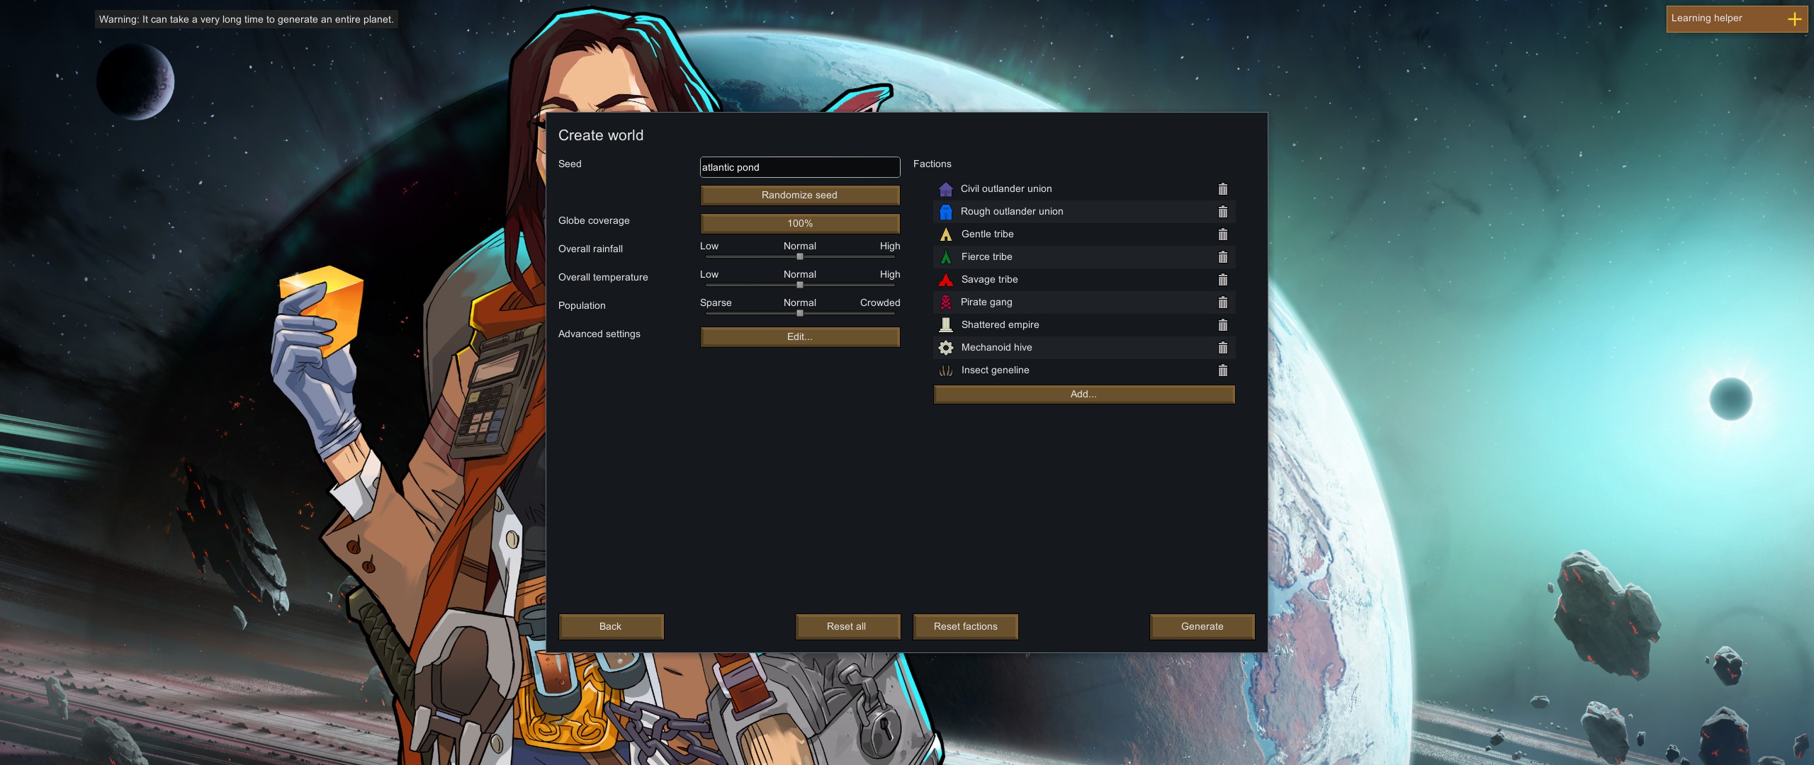Open the Add faction list
The height and width of the screenshot is (765, 1814).
pyautogui.click(x=1083, y=394)
